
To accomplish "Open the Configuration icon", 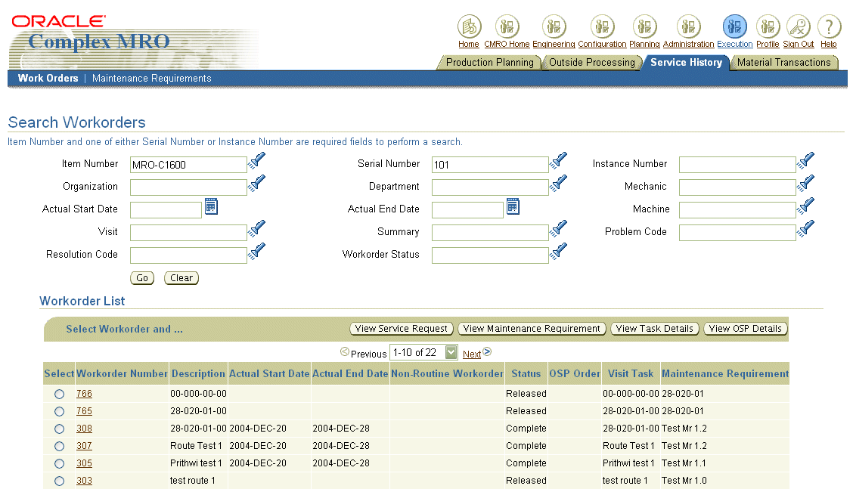I will [x=602, y=26].
